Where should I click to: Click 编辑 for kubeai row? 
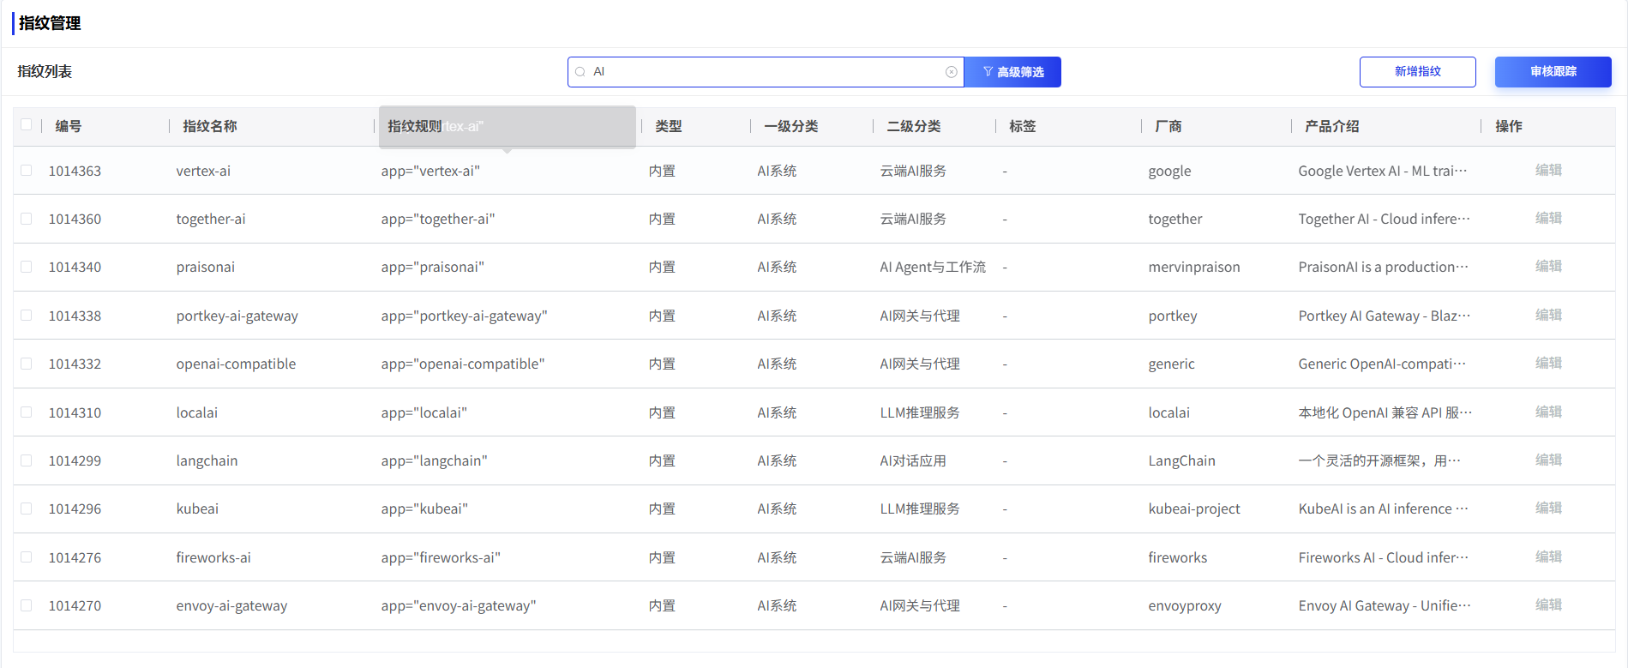[1548, 508]
